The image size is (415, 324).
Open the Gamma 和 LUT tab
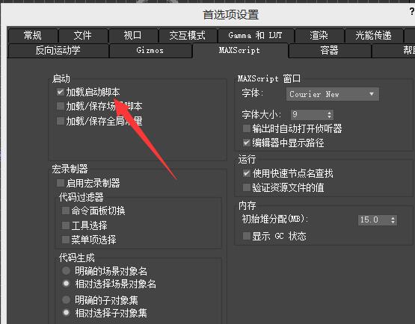click(256, 35)
